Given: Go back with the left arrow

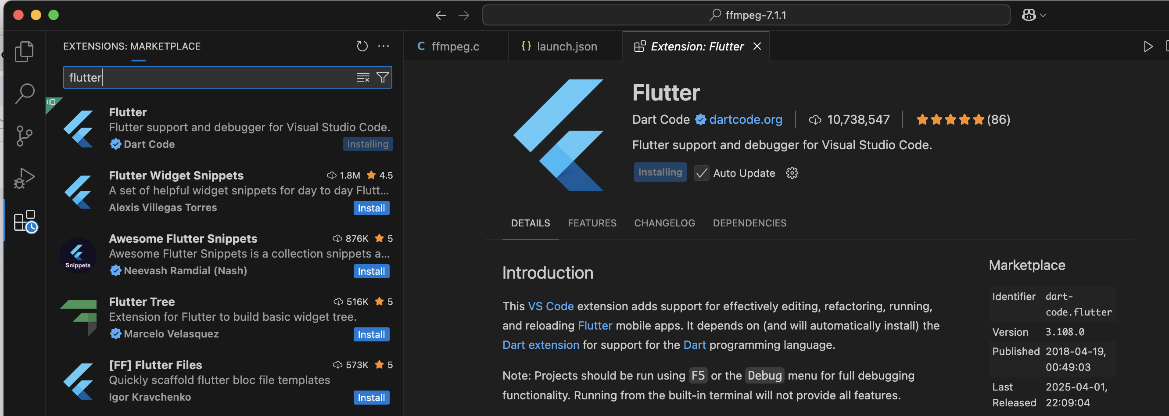Looking at the screenshot, I should click(441, 15).
